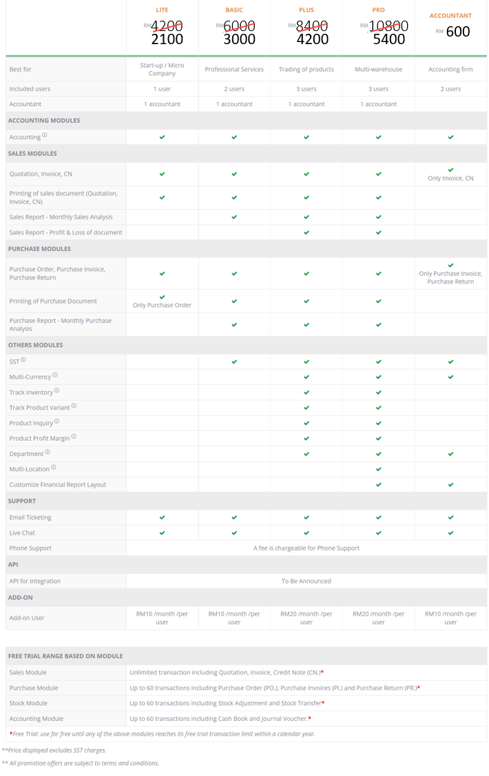Click the info icon next to SST
The width and height of the screenshot is (489, 776).
click(23, 359)
